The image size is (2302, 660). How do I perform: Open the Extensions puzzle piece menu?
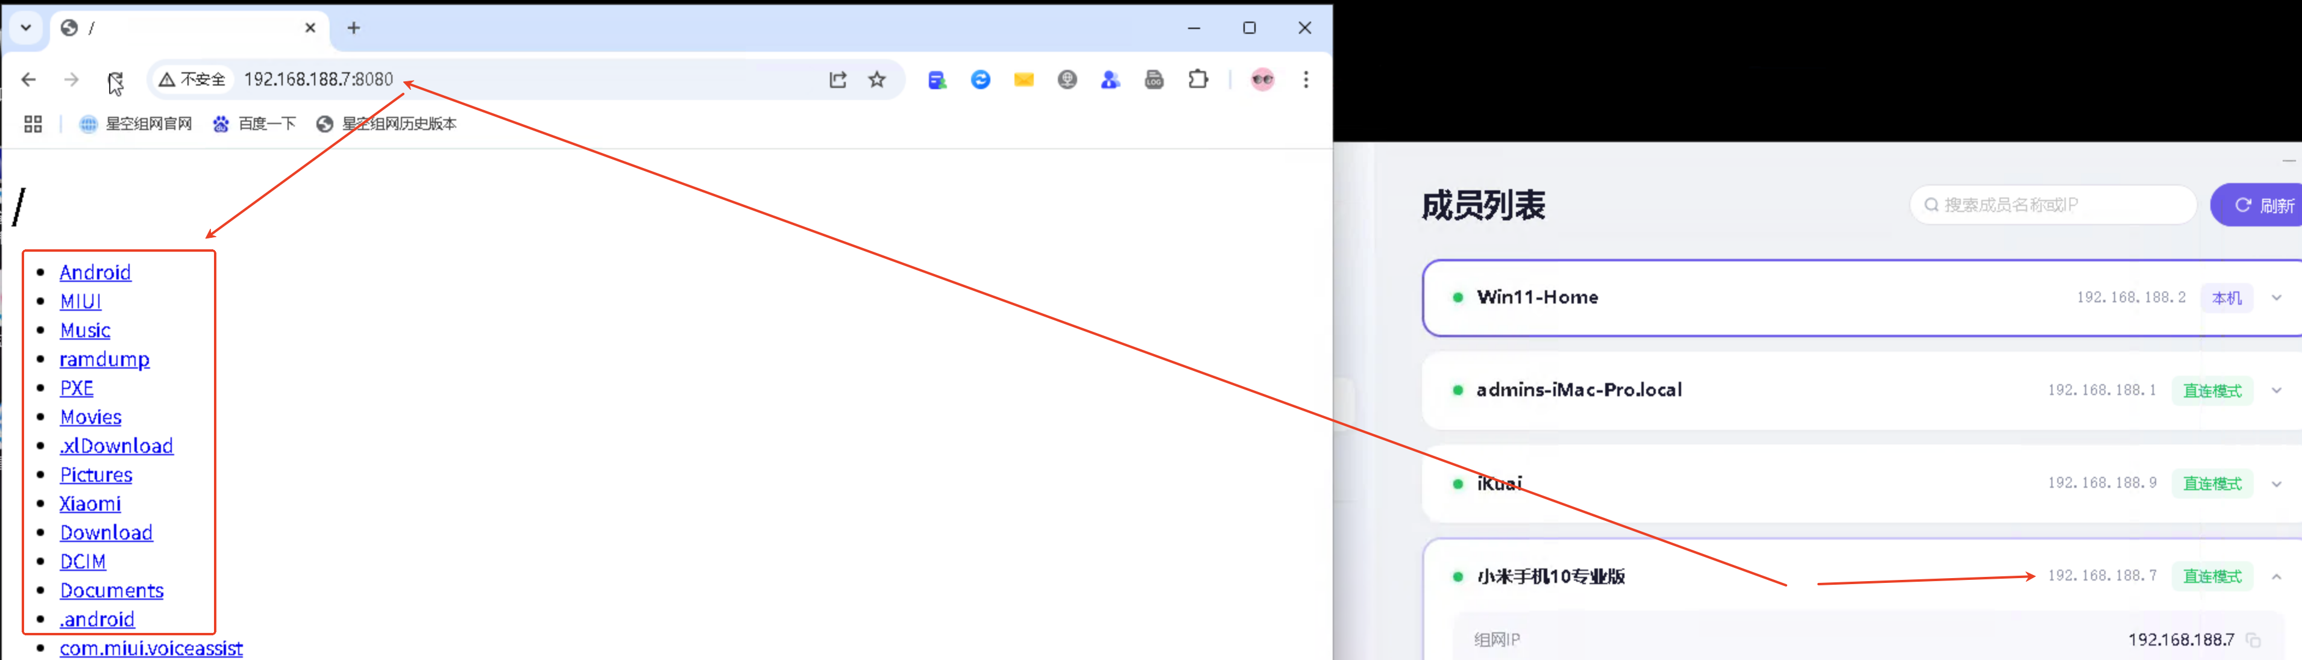tap(1198, 79)
